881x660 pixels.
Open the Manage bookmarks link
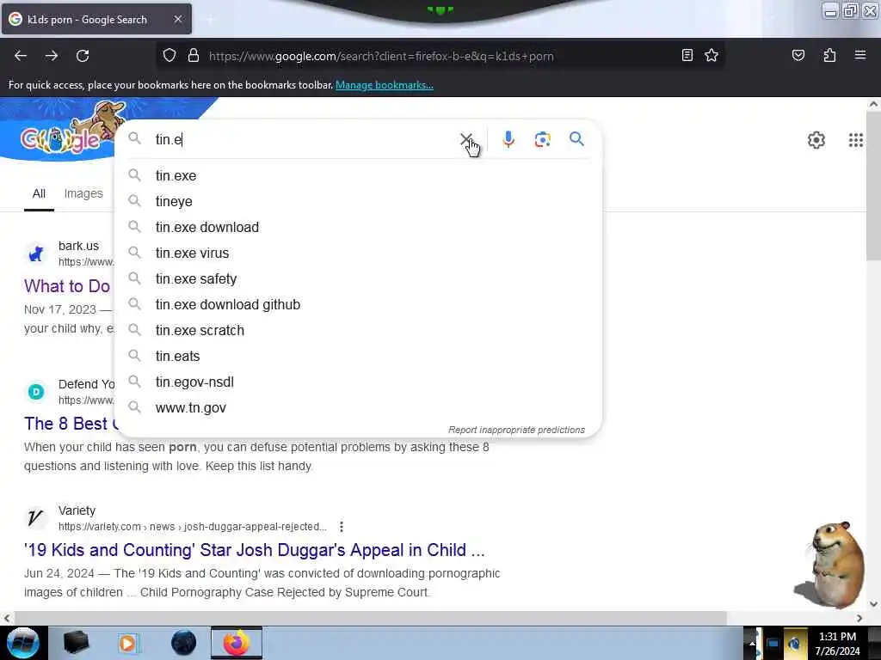pos(385,85)
